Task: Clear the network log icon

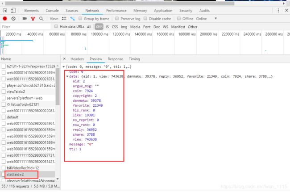Action: [x=13, y=18]
